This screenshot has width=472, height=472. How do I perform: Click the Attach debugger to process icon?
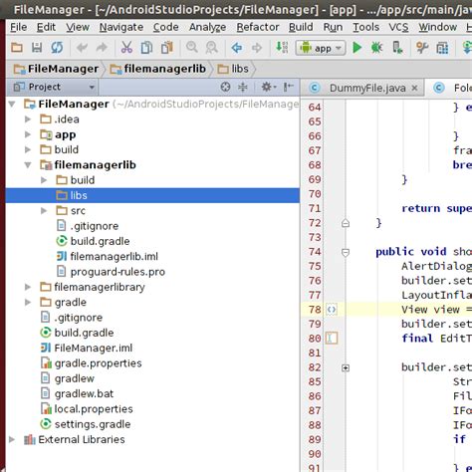point(397,48)
